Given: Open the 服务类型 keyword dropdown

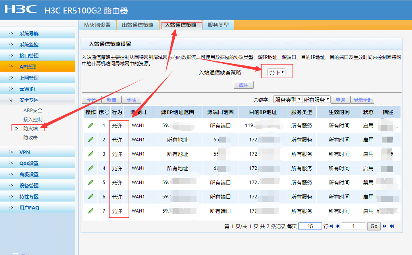Looking at the screenshot, I should point(287,100).
